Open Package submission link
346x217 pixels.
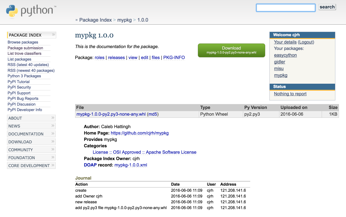[x=25, y=48]
